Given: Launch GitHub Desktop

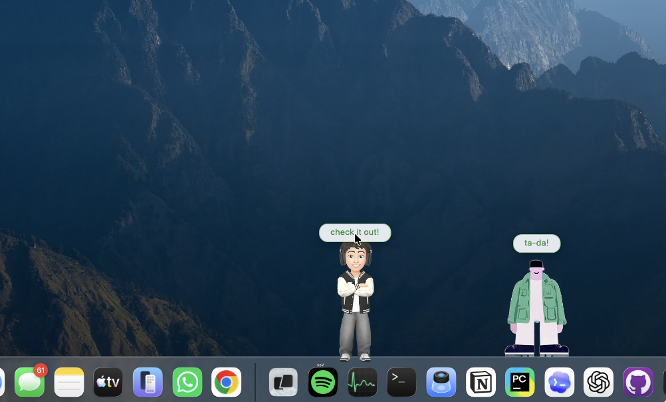Looking at the screenshot, I should click(x=637, y=382).
